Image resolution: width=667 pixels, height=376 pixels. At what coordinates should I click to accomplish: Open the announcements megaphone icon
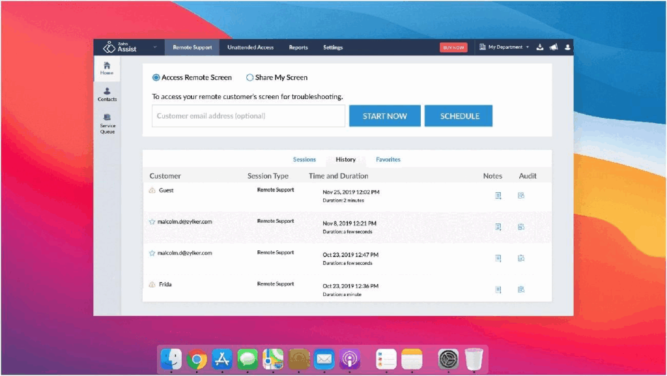pos(554,48)
